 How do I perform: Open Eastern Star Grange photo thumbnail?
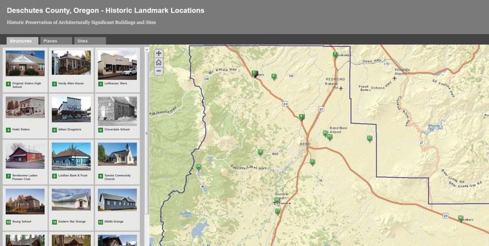71,199
